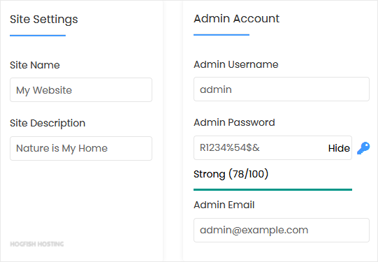Focus the Site Name input field
This screenshot has width=378, height=262.
tap(81, 89)
